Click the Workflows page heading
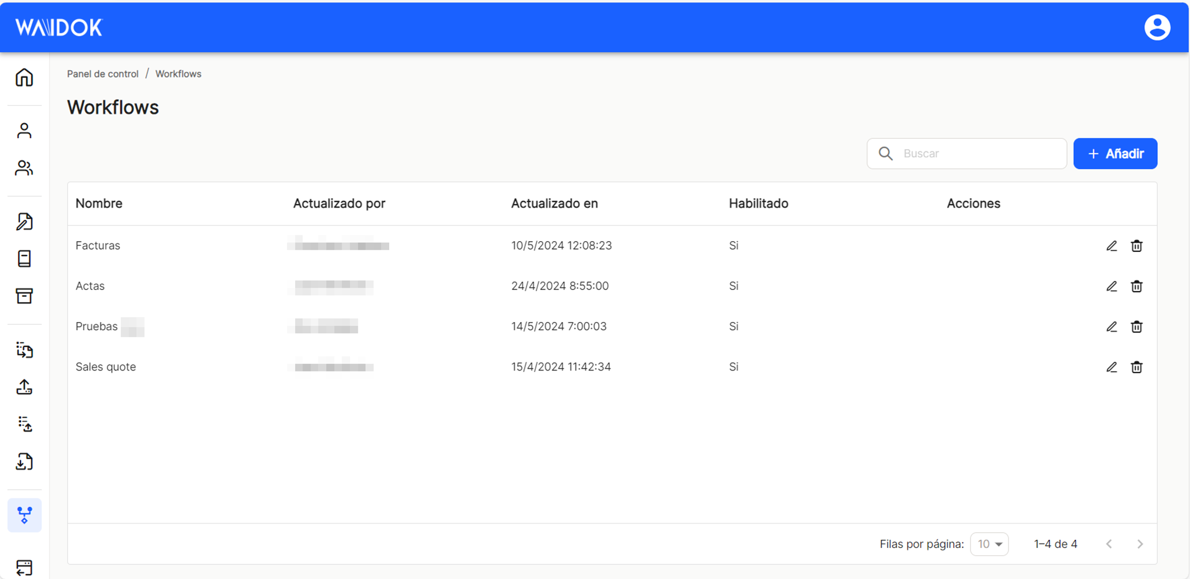Viewport: 1190px width, 579px height. (x=113, y=107)
